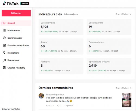Image resolution: width=136 pixels, height=111 pixels.
Task: Click the '+9 (+90%)' change value
Action: pyautogui.click(x=96, y=32)
